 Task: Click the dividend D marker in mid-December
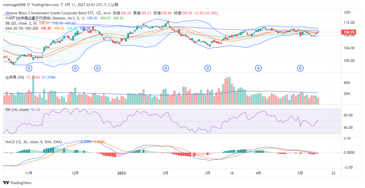point(97,68)
